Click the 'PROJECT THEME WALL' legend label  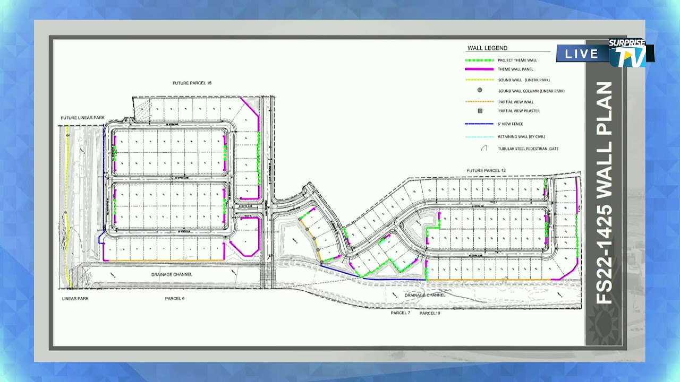pos(517,60)
